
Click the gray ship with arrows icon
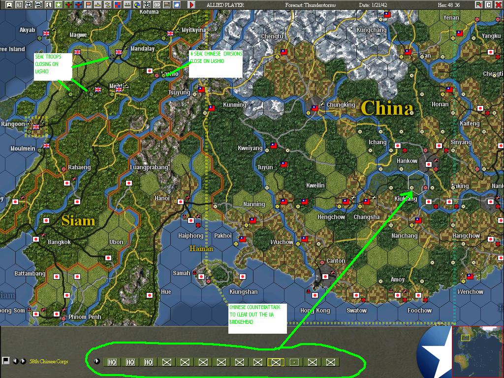127,5
